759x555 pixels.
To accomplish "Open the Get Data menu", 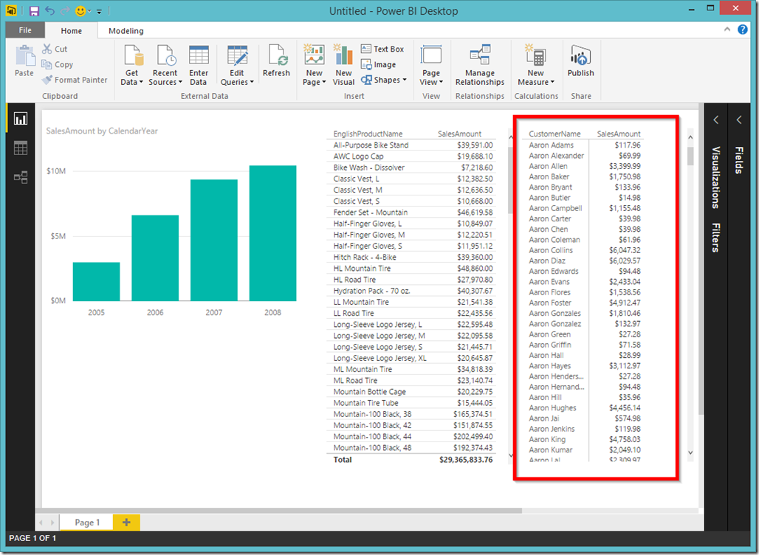I will [131, 65].
